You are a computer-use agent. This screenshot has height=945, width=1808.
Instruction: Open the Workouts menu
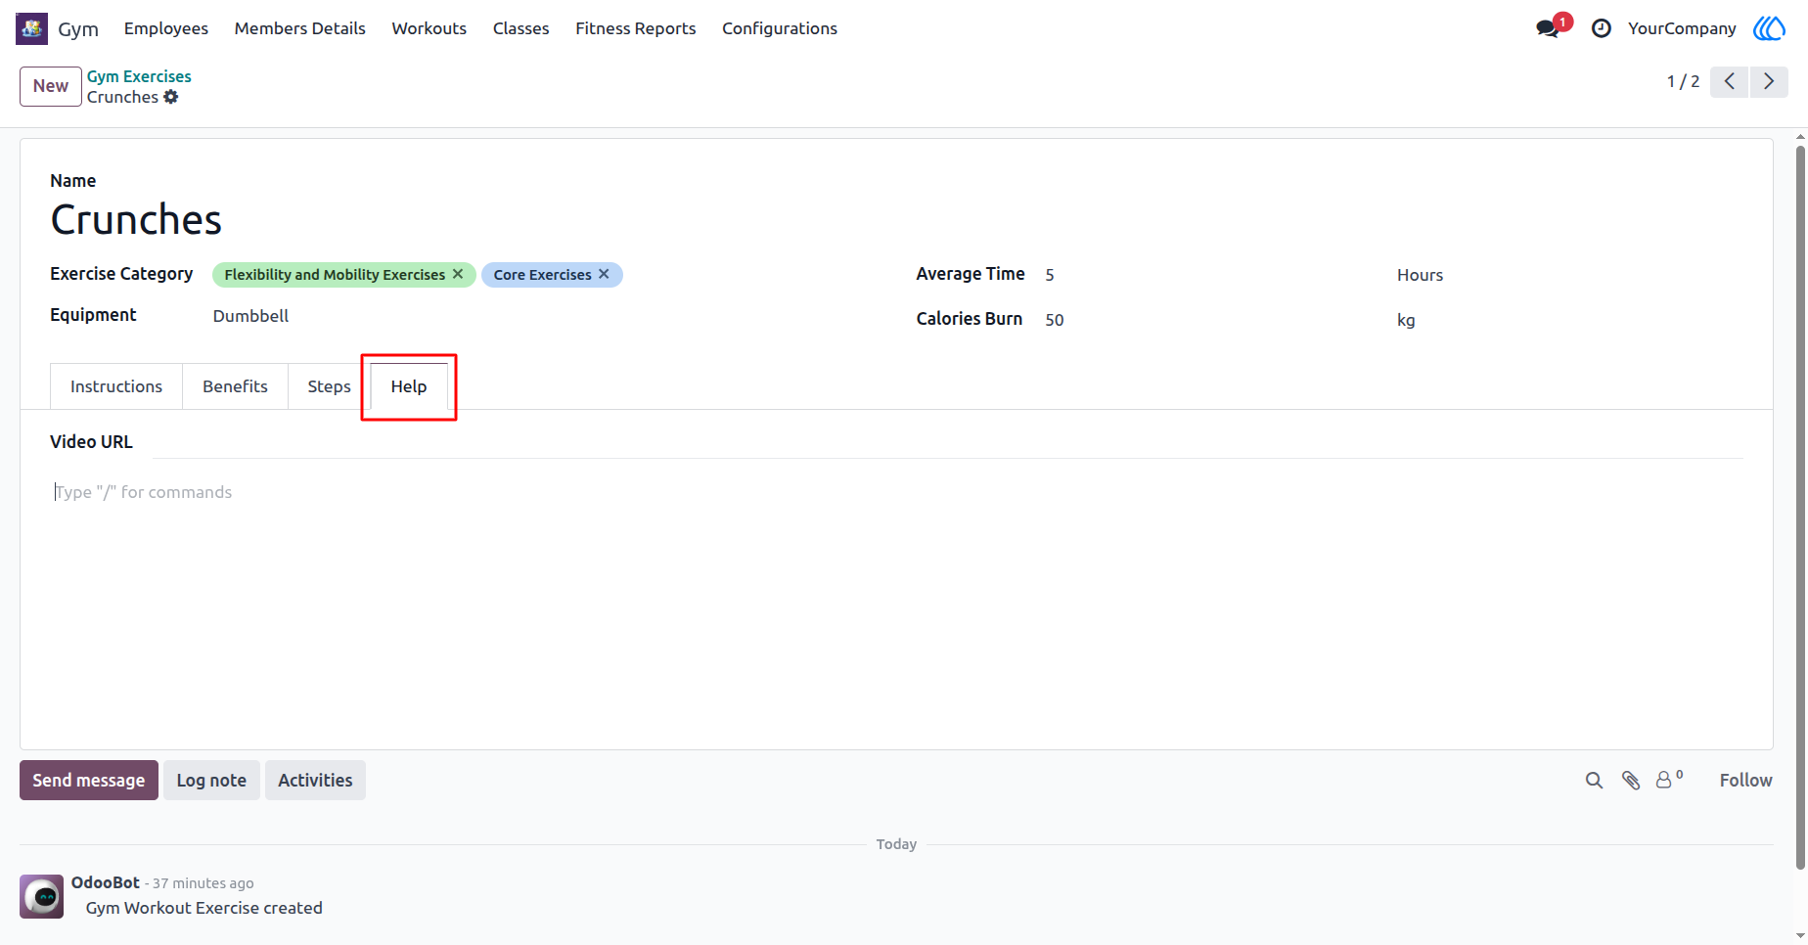click(x=429, y=28)
